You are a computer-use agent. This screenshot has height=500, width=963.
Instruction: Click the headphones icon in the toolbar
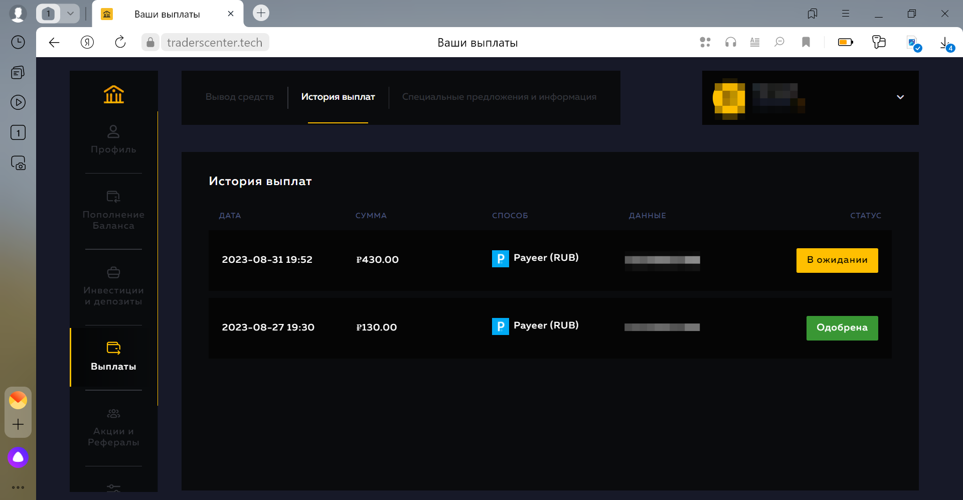click(730, 42)
